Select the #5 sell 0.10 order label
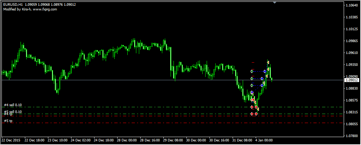The image size is (361, 145). 13,112
